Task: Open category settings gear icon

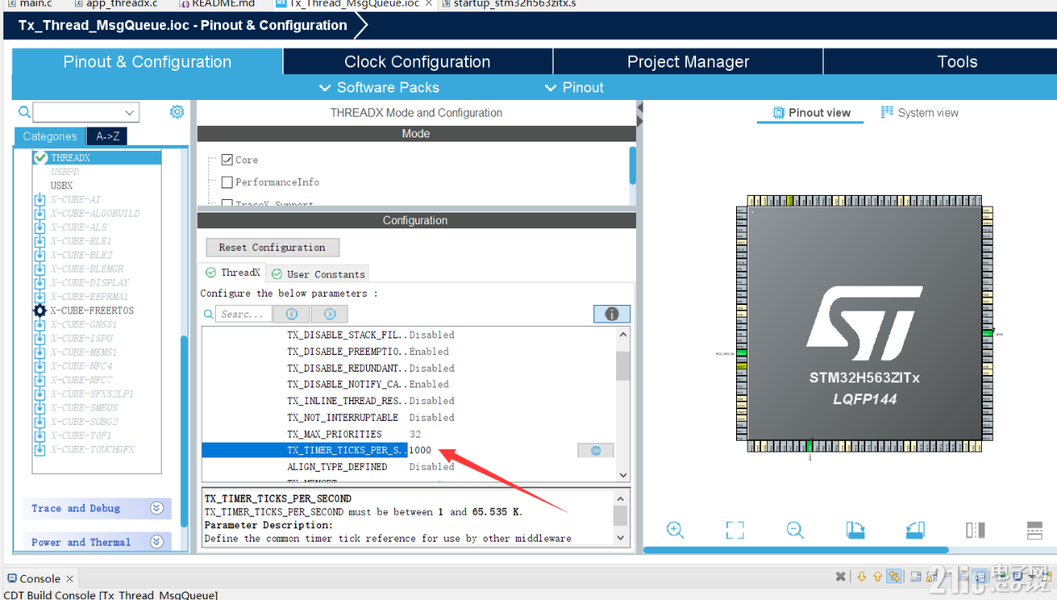Action: 177,112
